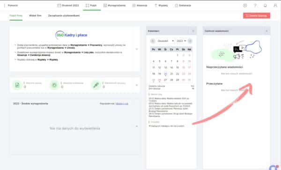Open settings via the gear icon

pyautogui.click(x=245, y=5)
